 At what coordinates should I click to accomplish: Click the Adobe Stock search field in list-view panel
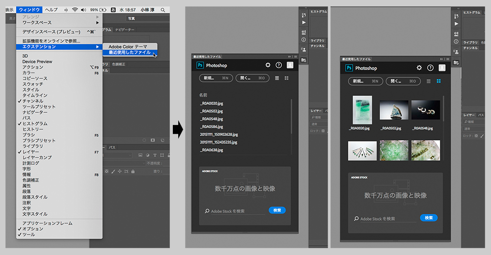tap(235, 211)
